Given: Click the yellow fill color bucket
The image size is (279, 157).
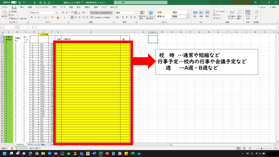Looking at the screenshot, I should (x=53, y=17).
